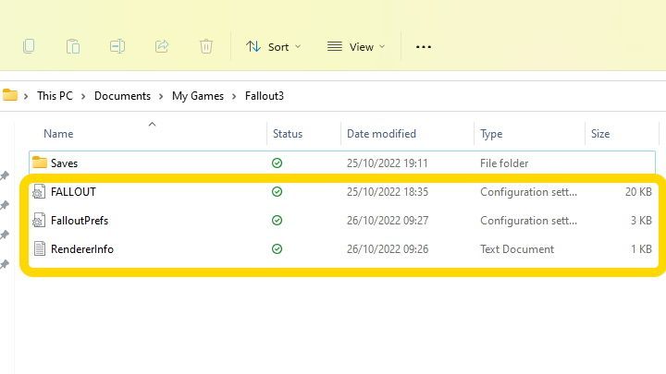The width and height of the screenshot is (666, 374).
Task: Click Fallout3 in breadcrumb path
Action: tap(265, 96)
